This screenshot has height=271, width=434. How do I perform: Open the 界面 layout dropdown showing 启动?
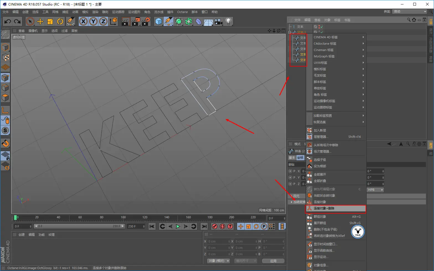tap(410, 12)
